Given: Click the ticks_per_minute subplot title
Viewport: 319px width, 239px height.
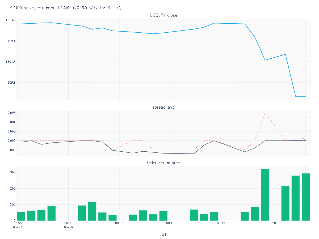Looking at the screenshot, I should click(163, 163).
